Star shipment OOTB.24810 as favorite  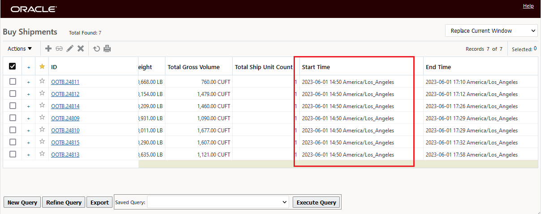[42, 130]
